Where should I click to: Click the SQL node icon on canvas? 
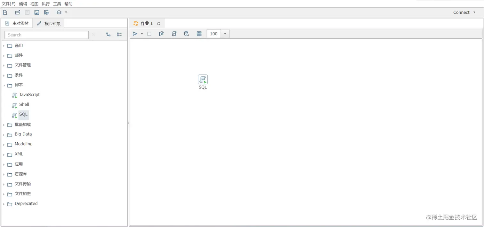(x=203, y=79)
